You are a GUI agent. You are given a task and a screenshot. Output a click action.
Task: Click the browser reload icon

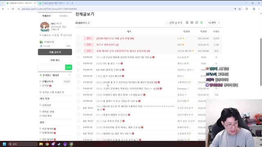[x=13, y=9]
